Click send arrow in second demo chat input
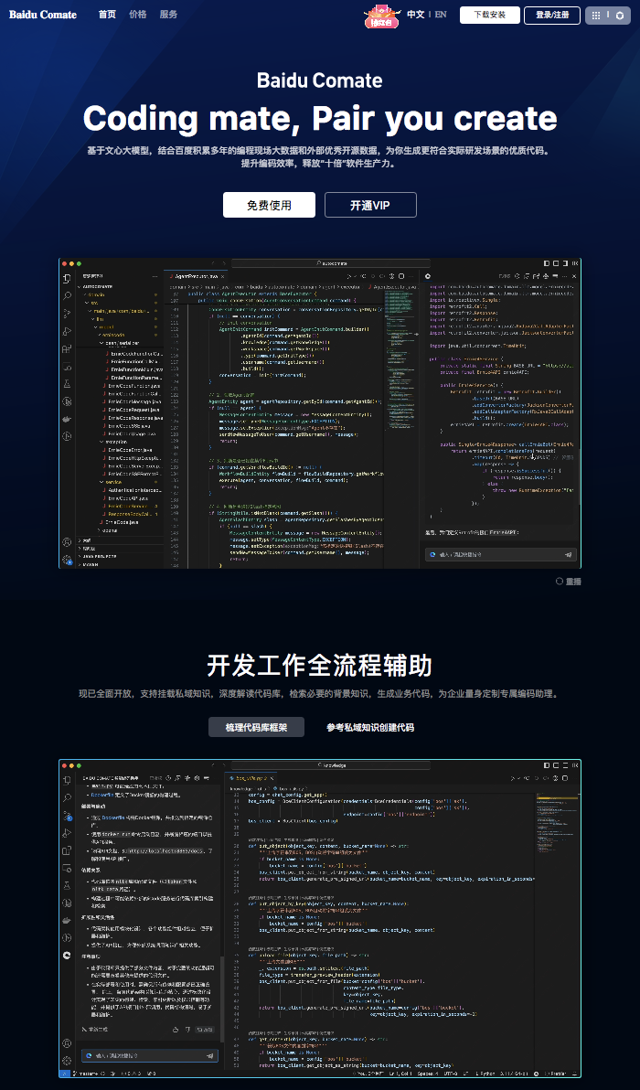The width and height of the screenshot is (640, 1090). point(210,1055)
